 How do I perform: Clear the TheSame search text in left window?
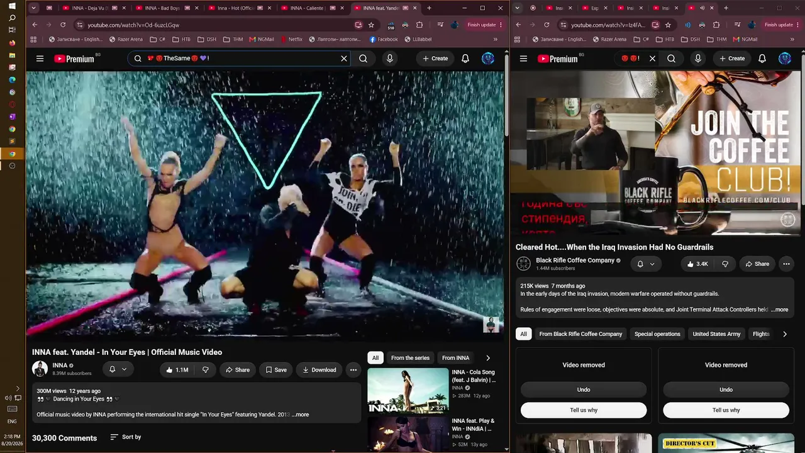pyautogui.click(x=344, y=59)
